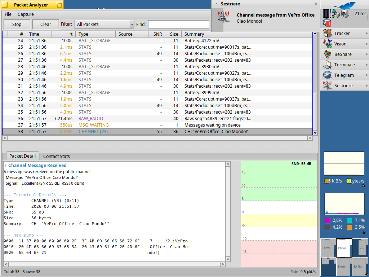Click packet list scroll right arrow
The width and height of the screenshot is (369, 277).
coord(310,138)
